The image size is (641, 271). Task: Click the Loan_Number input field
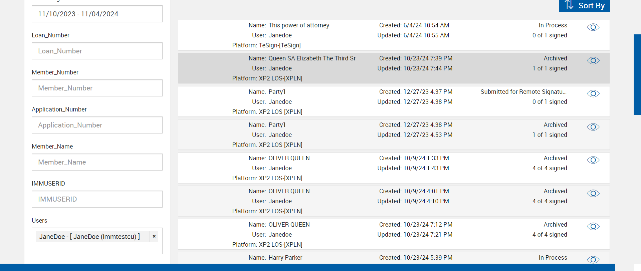(97, 51)
